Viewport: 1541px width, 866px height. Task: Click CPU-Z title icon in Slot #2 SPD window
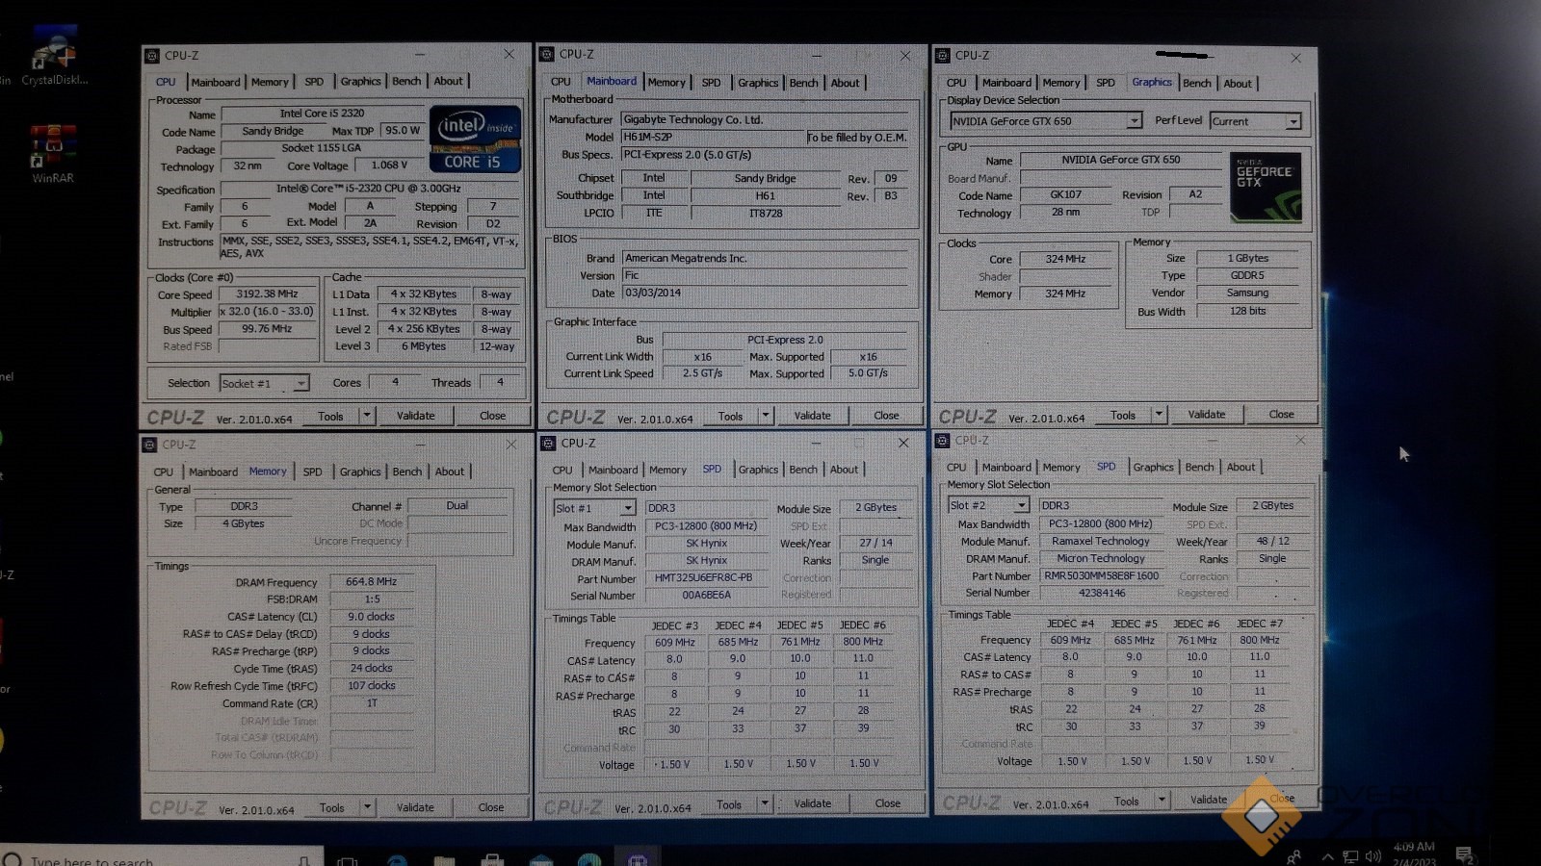942,441
